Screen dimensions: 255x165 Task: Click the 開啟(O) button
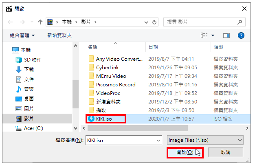pyautogui.click(x=185, y=152)
